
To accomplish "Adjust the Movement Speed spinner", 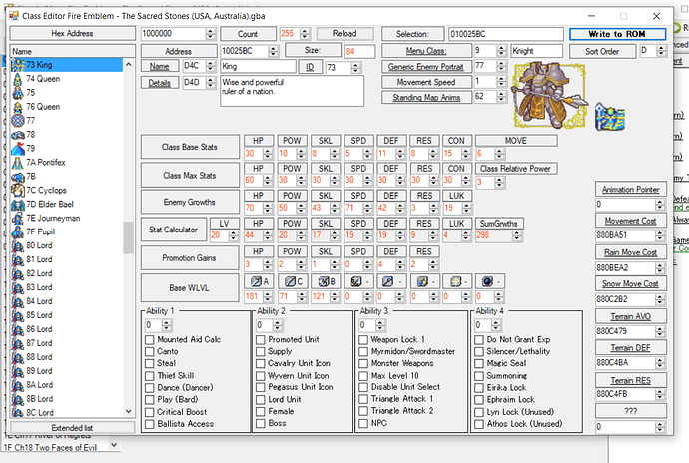I will [x=502, y=82].
